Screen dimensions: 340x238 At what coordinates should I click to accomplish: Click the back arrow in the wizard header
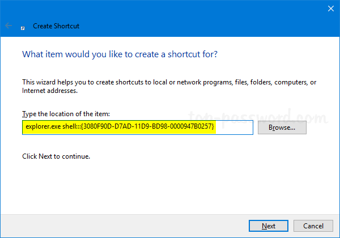click(9, 25)
